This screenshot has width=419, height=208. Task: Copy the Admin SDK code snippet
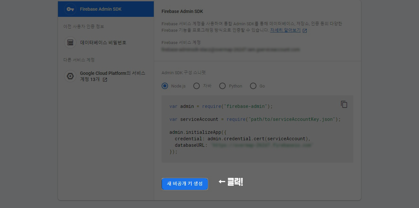pos(344,104)
